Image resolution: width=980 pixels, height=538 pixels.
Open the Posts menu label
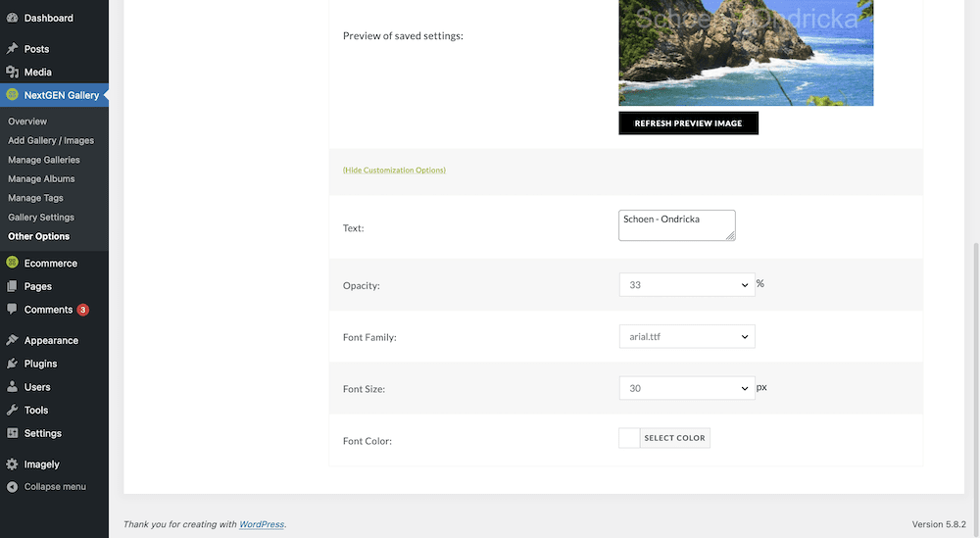pos(36,49)
